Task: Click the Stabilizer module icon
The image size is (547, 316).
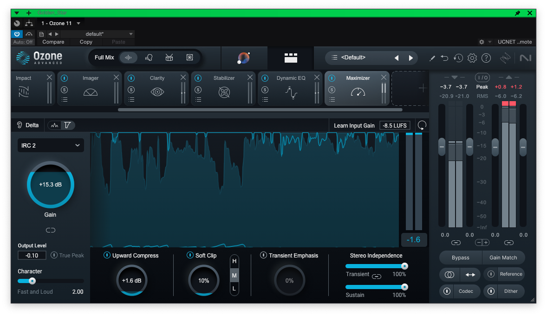Action: 224,92
